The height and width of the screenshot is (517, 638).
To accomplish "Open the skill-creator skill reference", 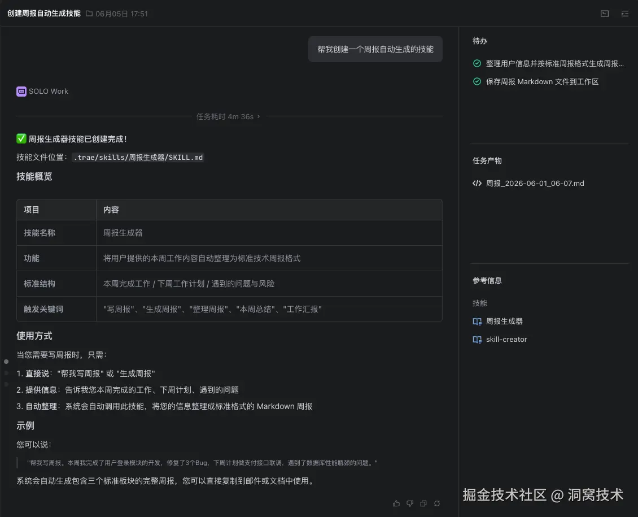I will click(506, 339).
